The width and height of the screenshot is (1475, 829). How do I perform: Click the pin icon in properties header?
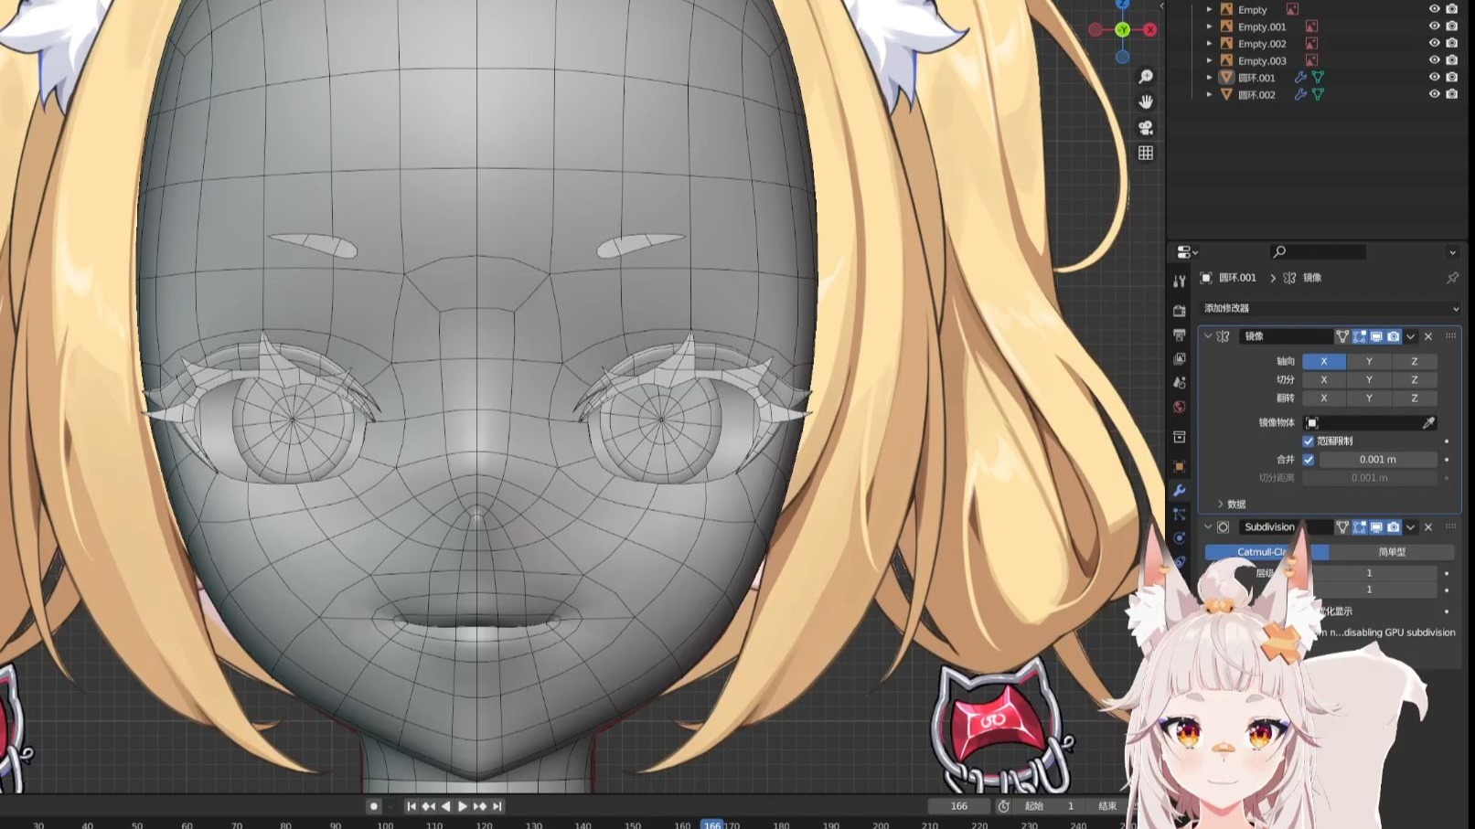(1452, 278)
